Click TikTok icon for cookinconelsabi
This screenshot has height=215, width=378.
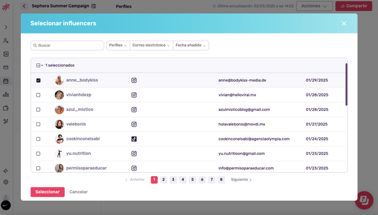point(134,139)
